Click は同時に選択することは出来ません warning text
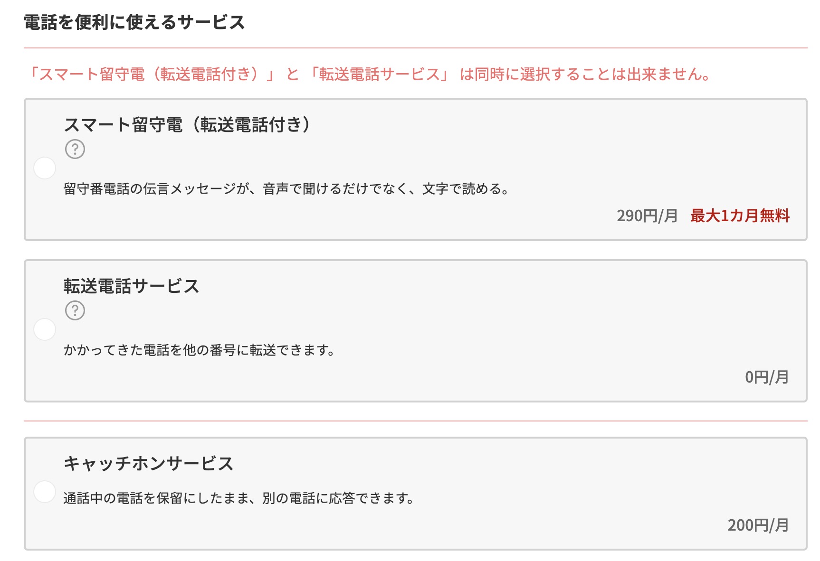 pos(585,75)
